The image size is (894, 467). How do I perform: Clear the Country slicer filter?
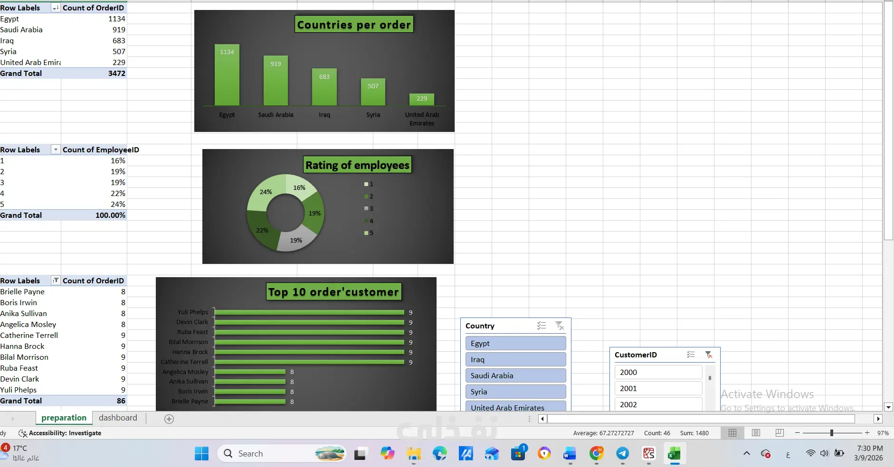pyautogui.click(x=560, y=326)
